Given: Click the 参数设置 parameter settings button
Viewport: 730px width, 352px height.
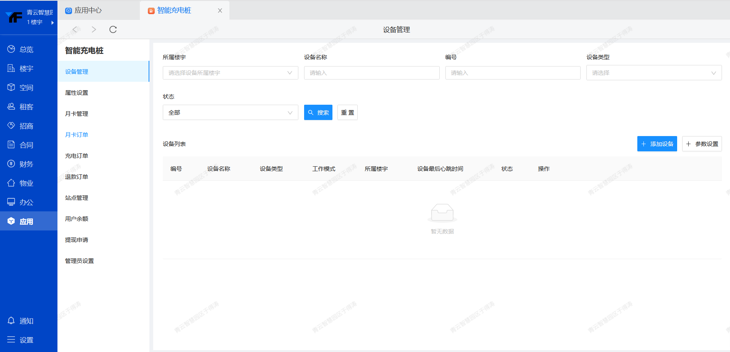Looking at the screenshot, I should 702,144.
